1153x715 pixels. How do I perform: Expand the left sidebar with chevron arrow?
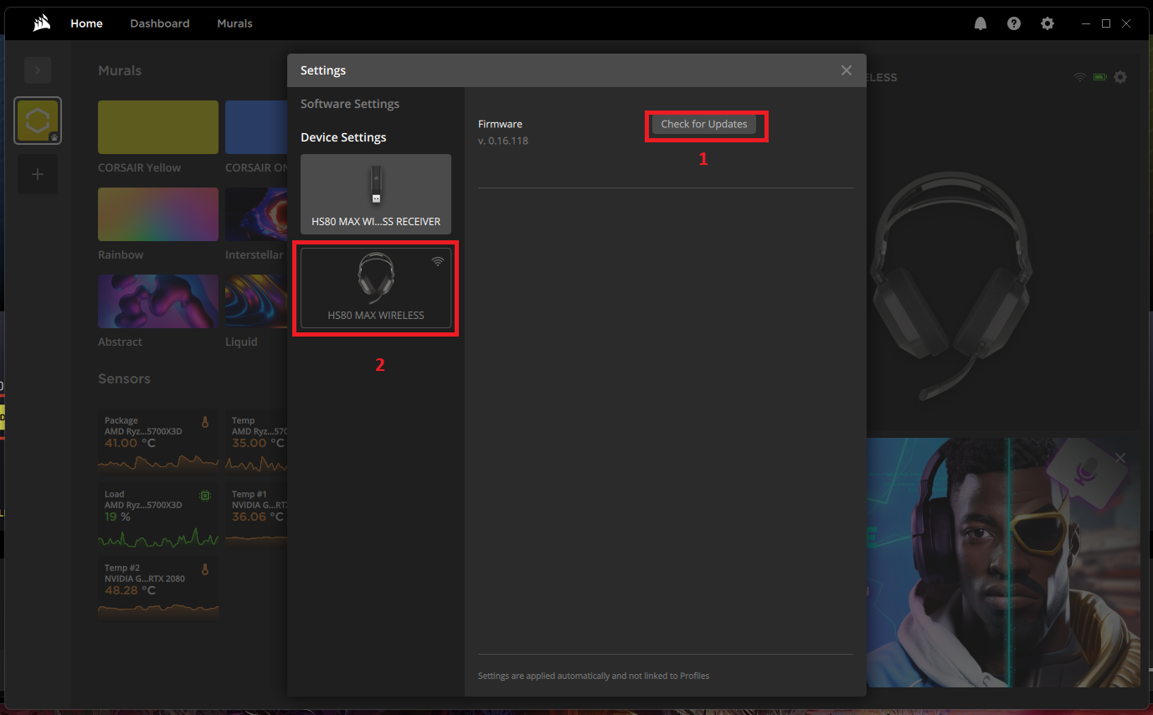click(38, 70)
